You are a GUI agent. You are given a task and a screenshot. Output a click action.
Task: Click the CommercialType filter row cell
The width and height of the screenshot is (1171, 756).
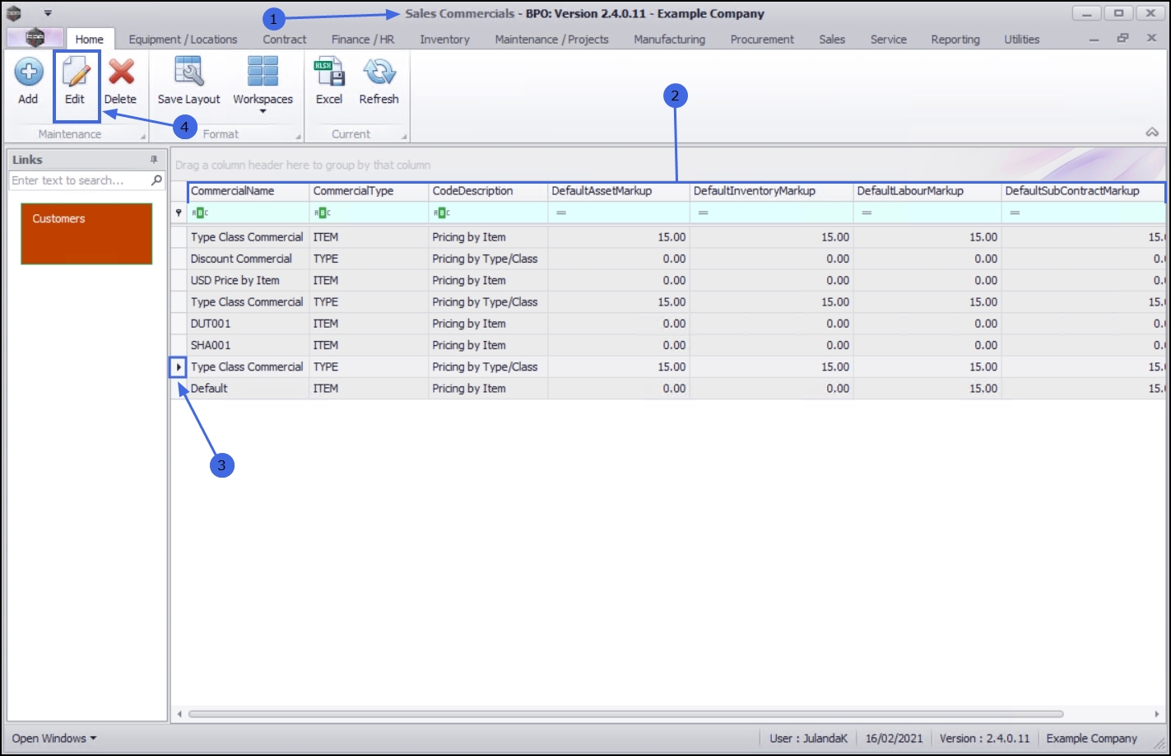pos(369,212)
